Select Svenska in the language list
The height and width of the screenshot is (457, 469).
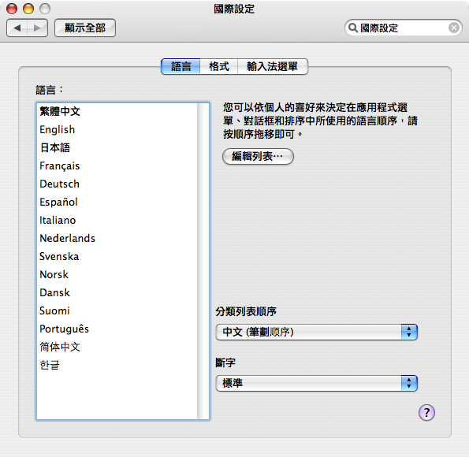coord(117,256)
